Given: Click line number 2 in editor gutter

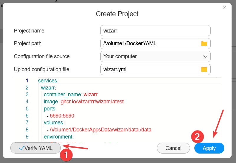Looking at the screenshot, I should point(27,88).
